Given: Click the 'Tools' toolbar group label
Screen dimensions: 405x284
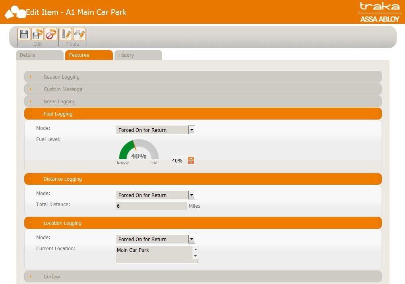Looking at the screenshot, I should tap(73, 44).
